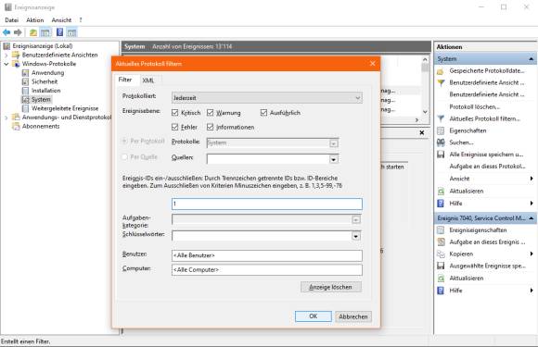The width and height of the screenshot is (538, 347).
Task: Expand Benutzerdefinierte Ansichten tree node
Action: 6,56
